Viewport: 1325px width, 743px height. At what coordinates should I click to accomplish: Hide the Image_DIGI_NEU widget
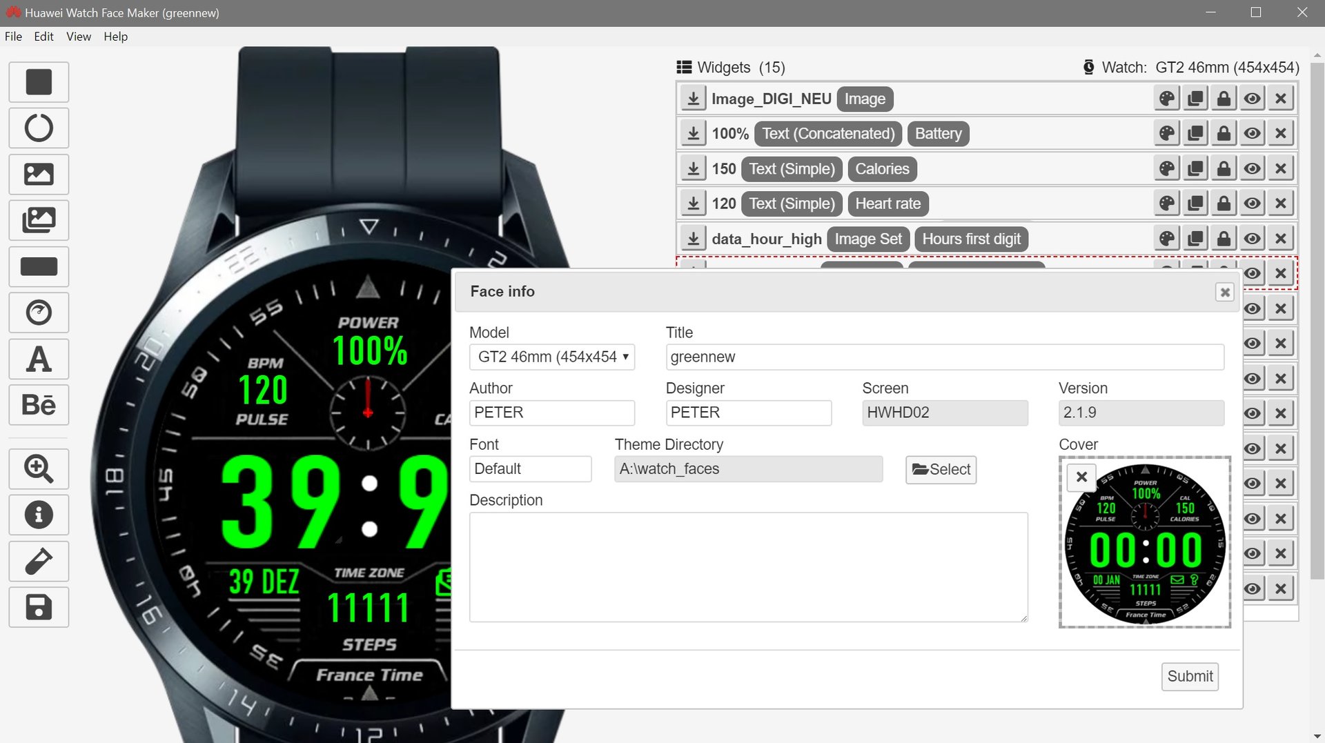(x=1252, y=99)
